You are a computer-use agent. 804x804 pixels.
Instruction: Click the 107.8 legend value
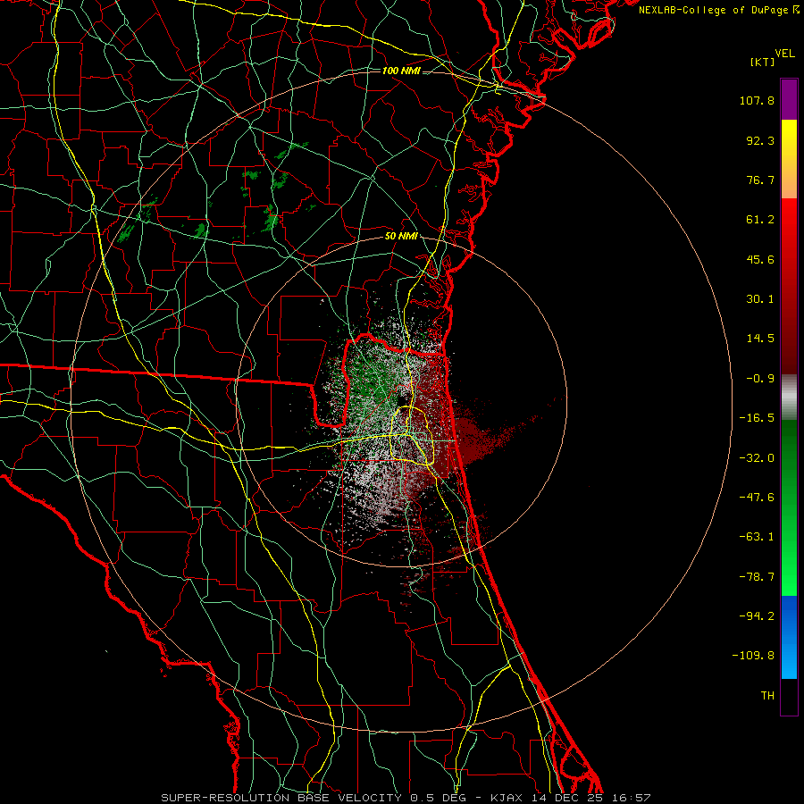757,100
